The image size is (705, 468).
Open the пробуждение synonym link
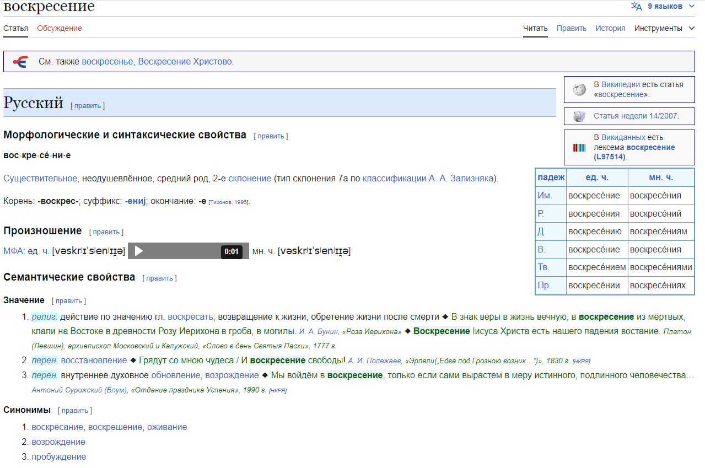[59, 457]
